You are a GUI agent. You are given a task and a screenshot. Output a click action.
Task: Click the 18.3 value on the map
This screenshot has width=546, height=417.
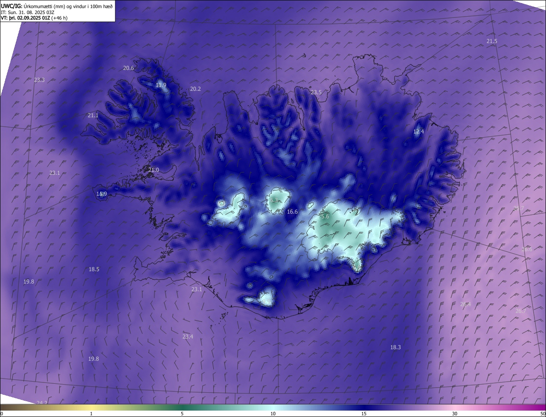coord(395,347)
